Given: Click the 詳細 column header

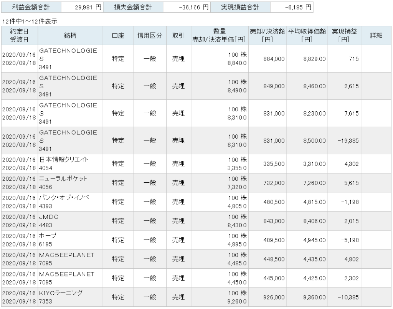Looking at the screenshot, I should point(376,36).
